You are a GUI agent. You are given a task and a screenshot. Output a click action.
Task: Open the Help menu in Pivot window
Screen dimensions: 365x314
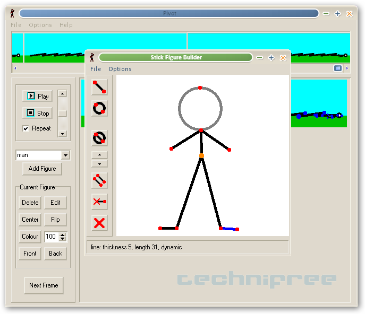66,25
